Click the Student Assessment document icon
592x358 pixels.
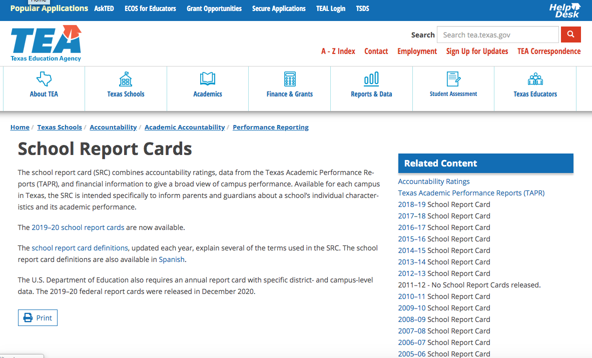point(453,79)
